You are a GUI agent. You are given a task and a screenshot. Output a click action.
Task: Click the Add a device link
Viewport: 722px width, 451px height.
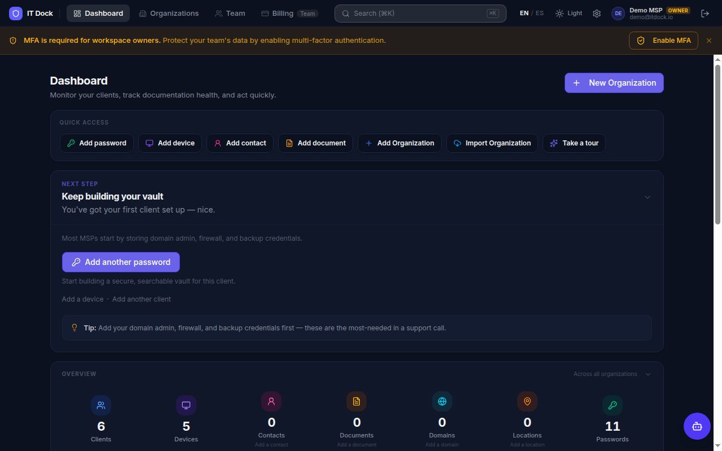[x=83, y=299]
